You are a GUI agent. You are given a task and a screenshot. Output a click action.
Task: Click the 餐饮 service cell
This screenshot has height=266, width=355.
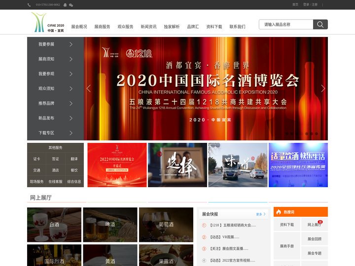pyautogui.click(x=74, y=170)
